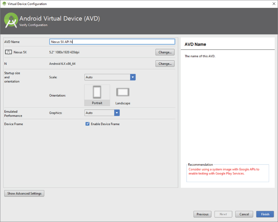Image resolution: width=278 pixels, height=222 pixels.
Task: Click Change button for Android 6.X system image
Action: [165, 64]
